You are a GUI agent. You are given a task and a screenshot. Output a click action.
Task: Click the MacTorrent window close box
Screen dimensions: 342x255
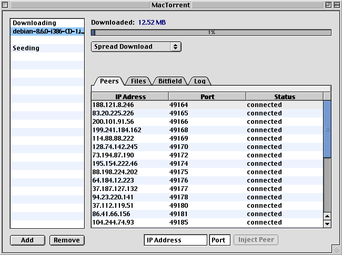coord(5,5)
